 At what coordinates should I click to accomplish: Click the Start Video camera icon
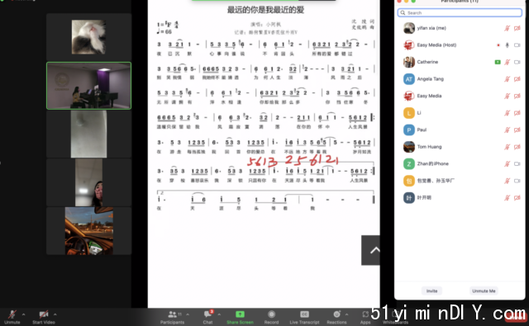pyautogui.click(x=44, y=314)
